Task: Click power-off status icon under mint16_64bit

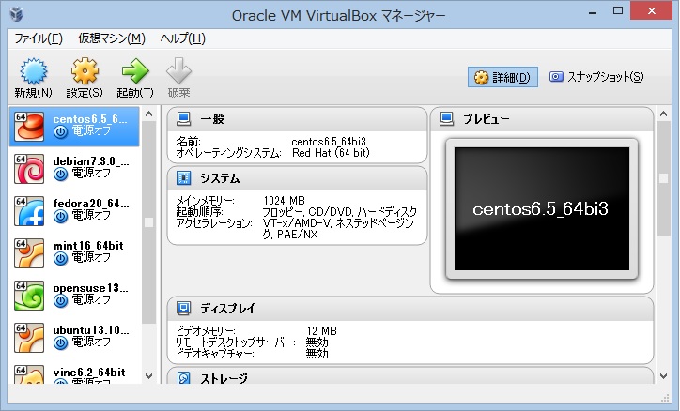Action: point(61,259)
